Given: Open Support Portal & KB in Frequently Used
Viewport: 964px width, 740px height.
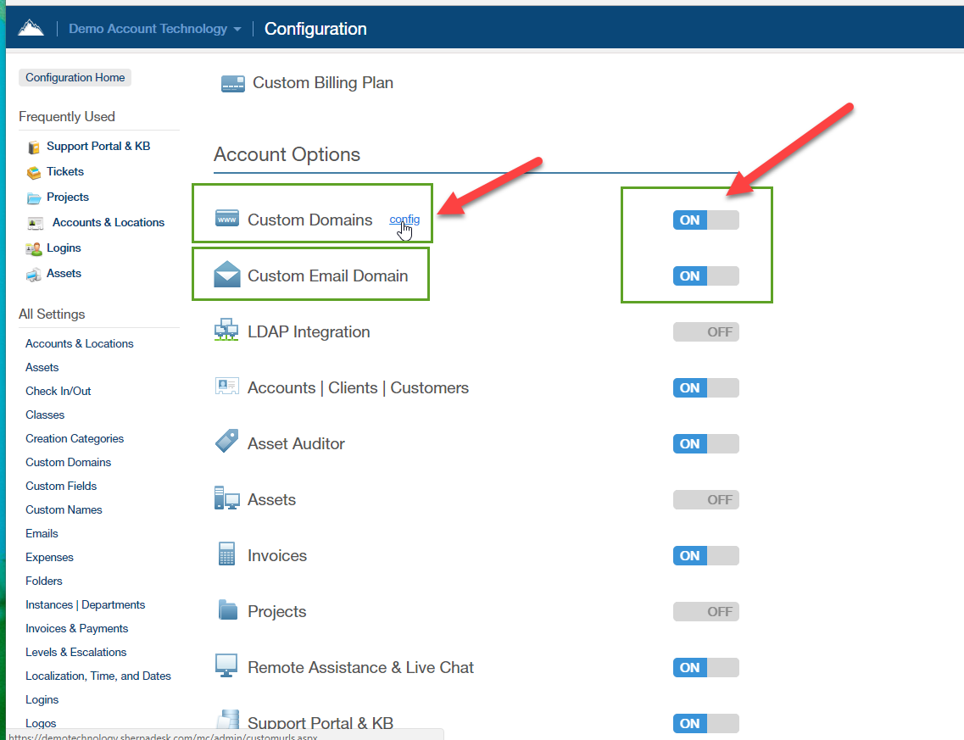Looking at the screenshot, I should tap(98, 146).
